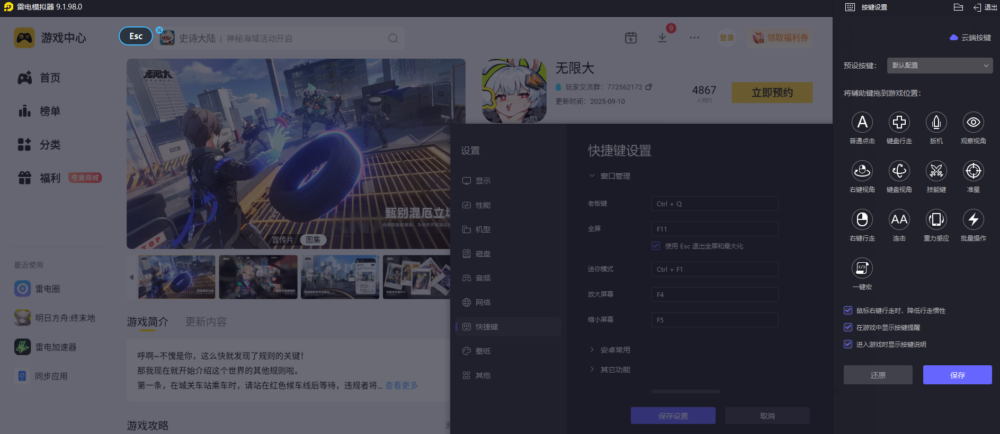Screen dimensions: 1000x434
Task: Select the 扳机 trigger key icon
Action: [x=936, y=122]
